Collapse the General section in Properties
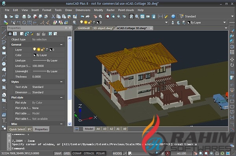The image size is (236, 156). pyautogui.click(x=61, y=45)
